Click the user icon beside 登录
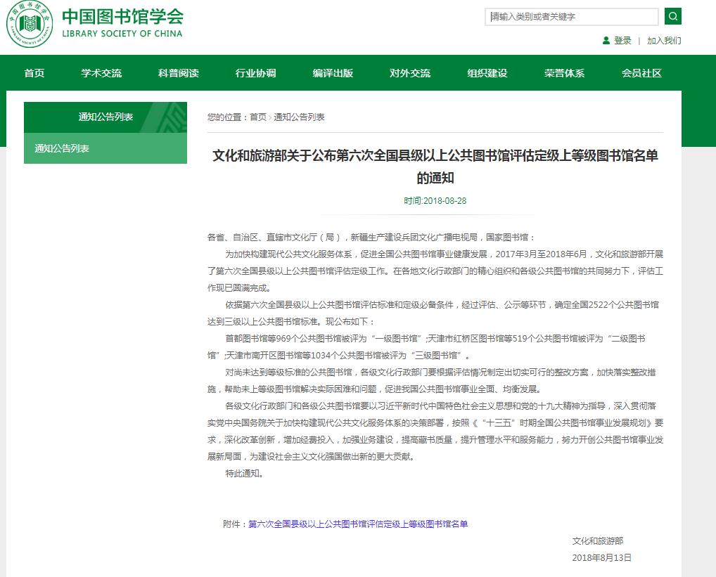The height and width of the screenshot is (577, 716). [606, 41]
